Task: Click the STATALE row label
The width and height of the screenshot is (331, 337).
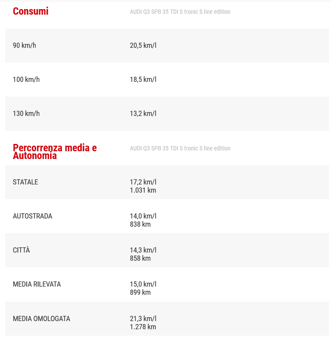Action: (25, 182)
